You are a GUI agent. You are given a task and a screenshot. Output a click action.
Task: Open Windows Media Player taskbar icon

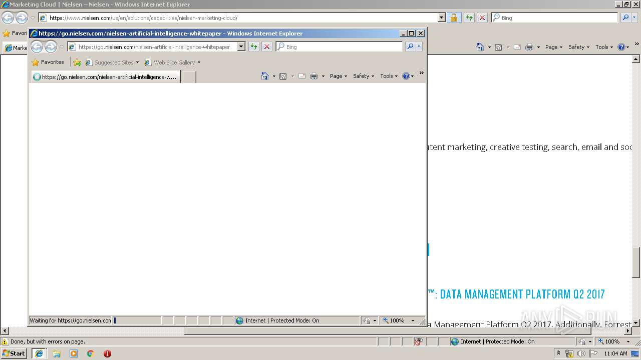tap(74, 353)
